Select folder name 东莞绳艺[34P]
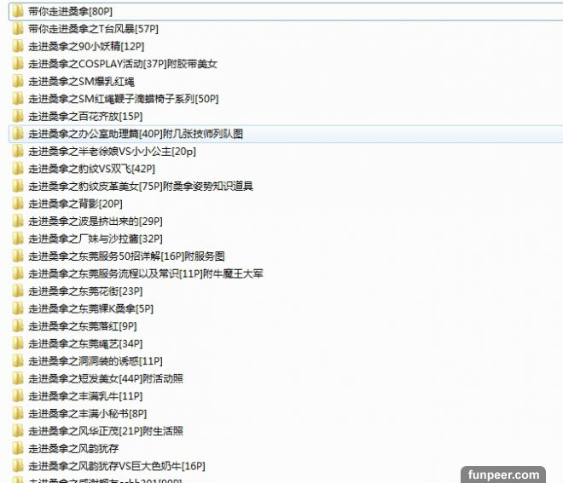This screenshot has width=563, height=483. (85, 343)
